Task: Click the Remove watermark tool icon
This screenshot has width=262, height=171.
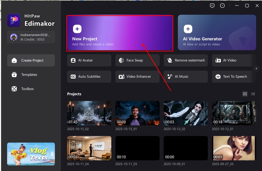Action: coord(170,60)
